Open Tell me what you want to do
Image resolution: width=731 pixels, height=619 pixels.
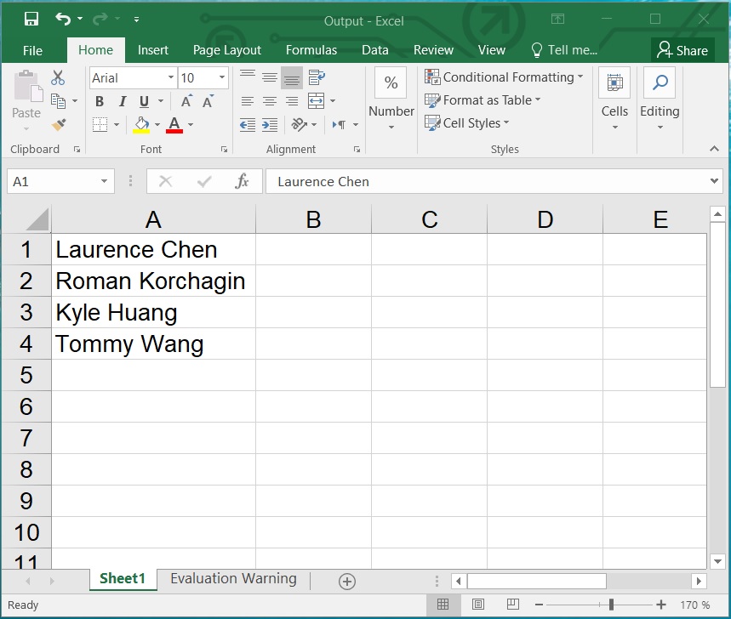point(563,49)
